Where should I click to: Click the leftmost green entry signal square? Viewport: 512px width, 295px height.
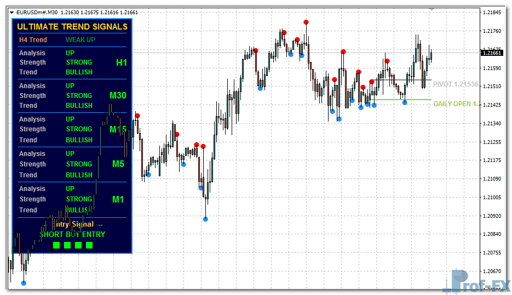(x=56, y=245)
